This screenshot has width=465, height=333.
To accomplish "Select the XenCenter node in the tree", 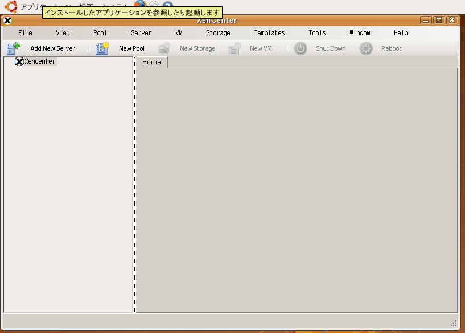I will tap(36, 61).
